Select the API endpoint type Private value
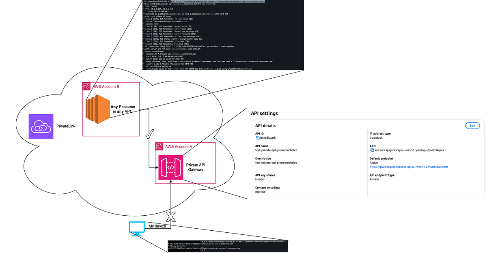Screen dimensions: 487x253 tap(373, 179)
